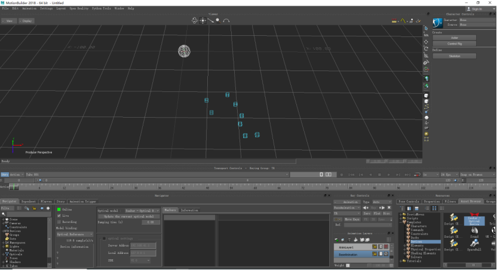This screenshot has height=270, width=497.
Task: Enable the Recording checkbox
Action: click(x=59, y=222)
